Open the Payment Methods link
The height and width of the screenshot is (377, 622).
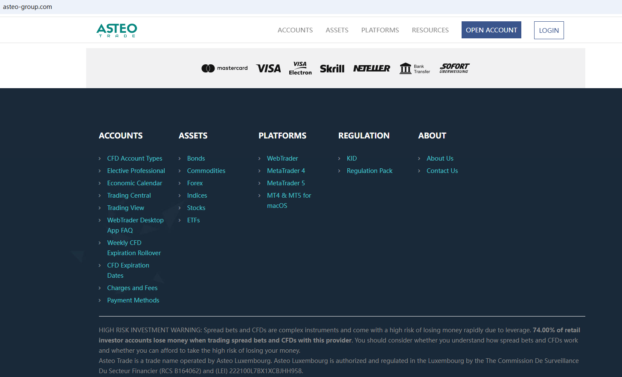[x=134, y=300]
